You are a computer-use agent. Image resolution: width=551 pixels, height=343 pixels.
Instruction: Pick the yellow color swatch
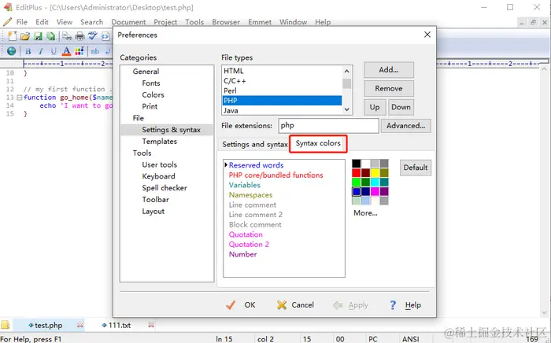tap(375, 173)
